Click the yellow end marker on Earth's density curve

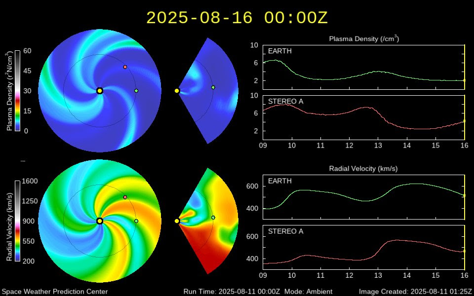click(x=465, y=80)
